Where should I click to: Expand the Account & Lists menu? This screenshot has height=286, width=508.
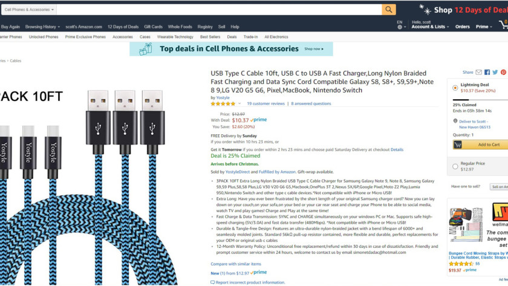pyautogui.click(x=430, y=27)
